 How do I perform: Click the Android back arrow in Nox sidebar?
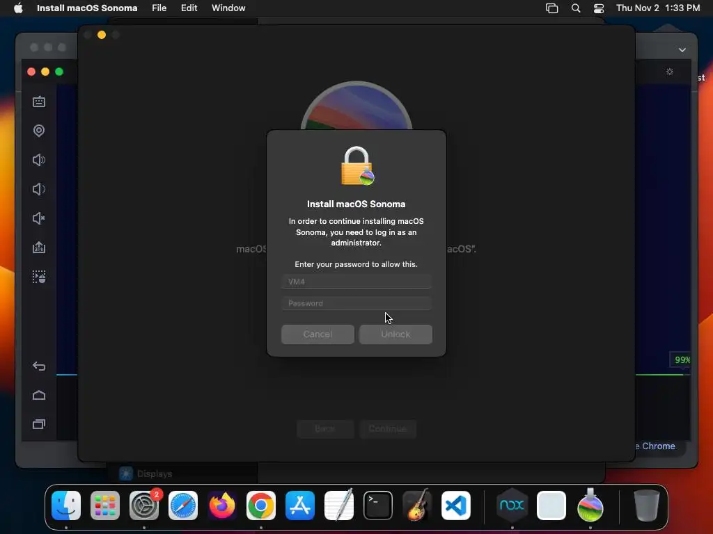pos(39,366)
